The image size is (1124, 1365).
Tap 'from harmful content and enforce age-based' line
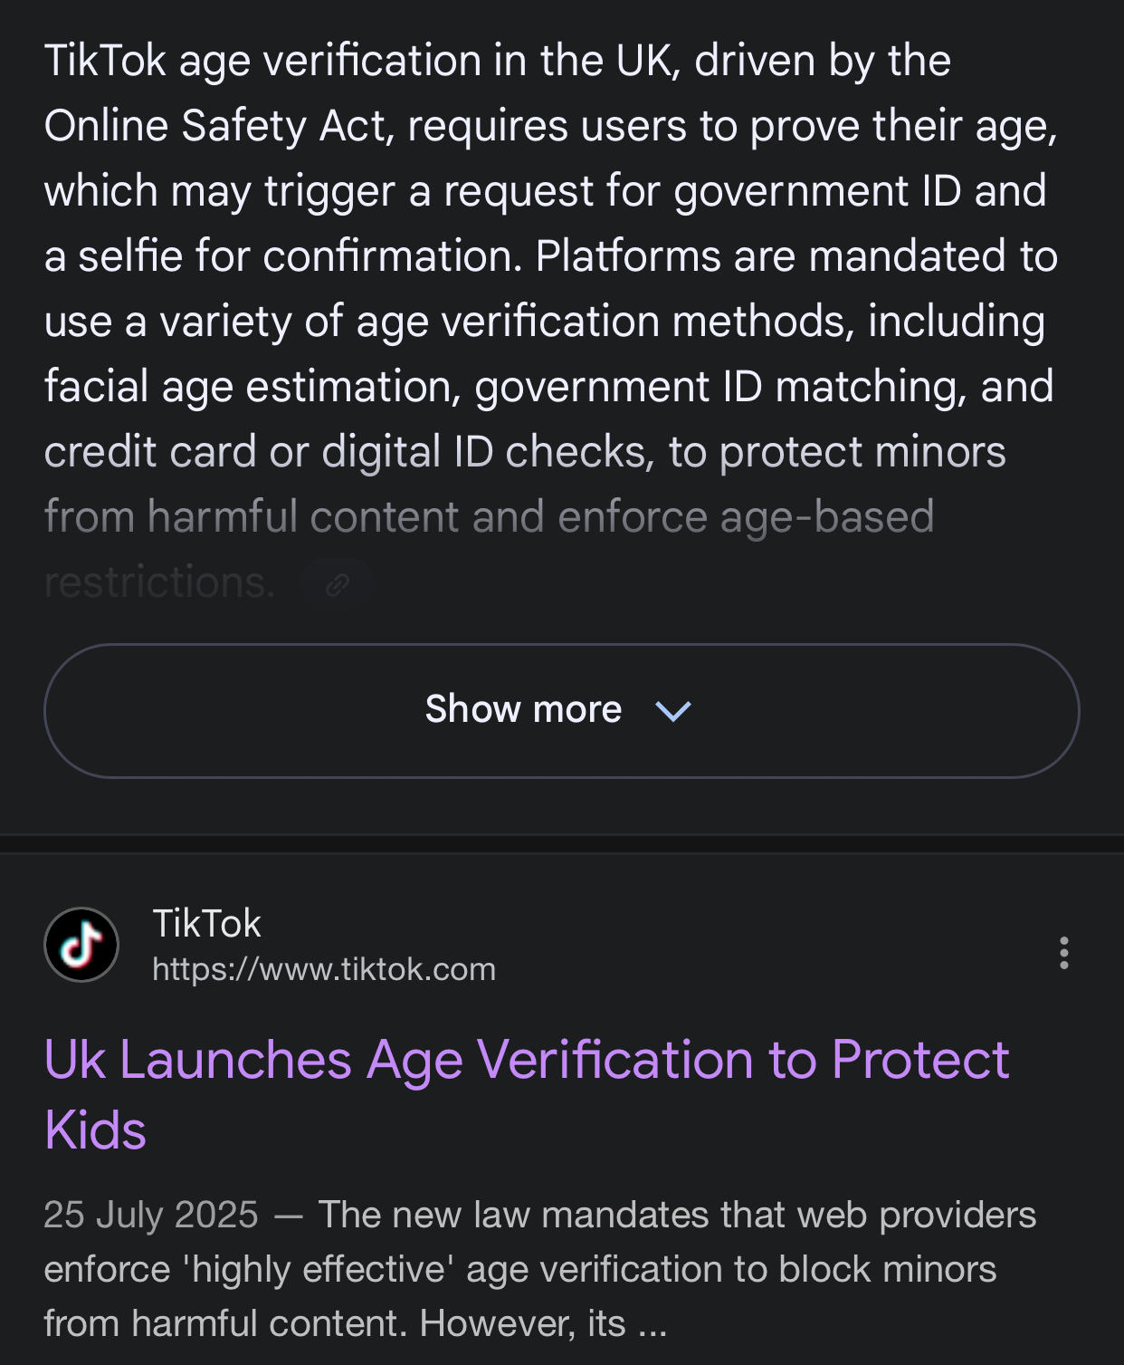point(489,517)
